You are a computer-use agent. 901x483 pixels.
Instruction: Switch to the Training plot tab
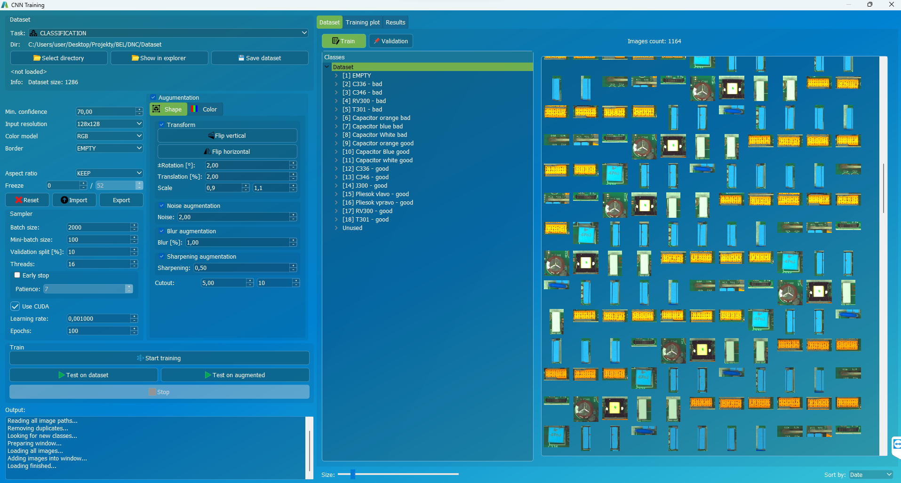tap(363, 22)
